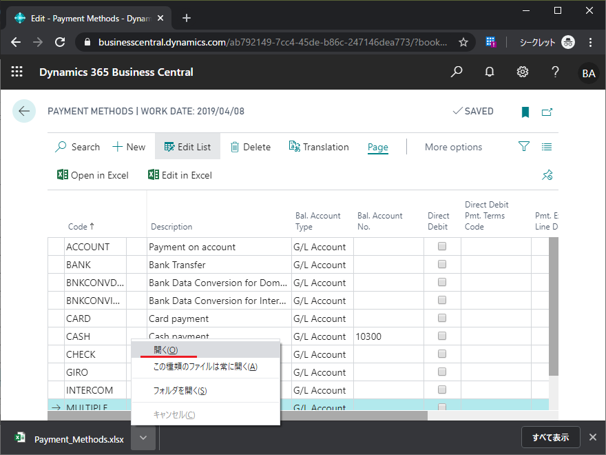
Task: Close the downloads bar
Action: tap(592, 437)
